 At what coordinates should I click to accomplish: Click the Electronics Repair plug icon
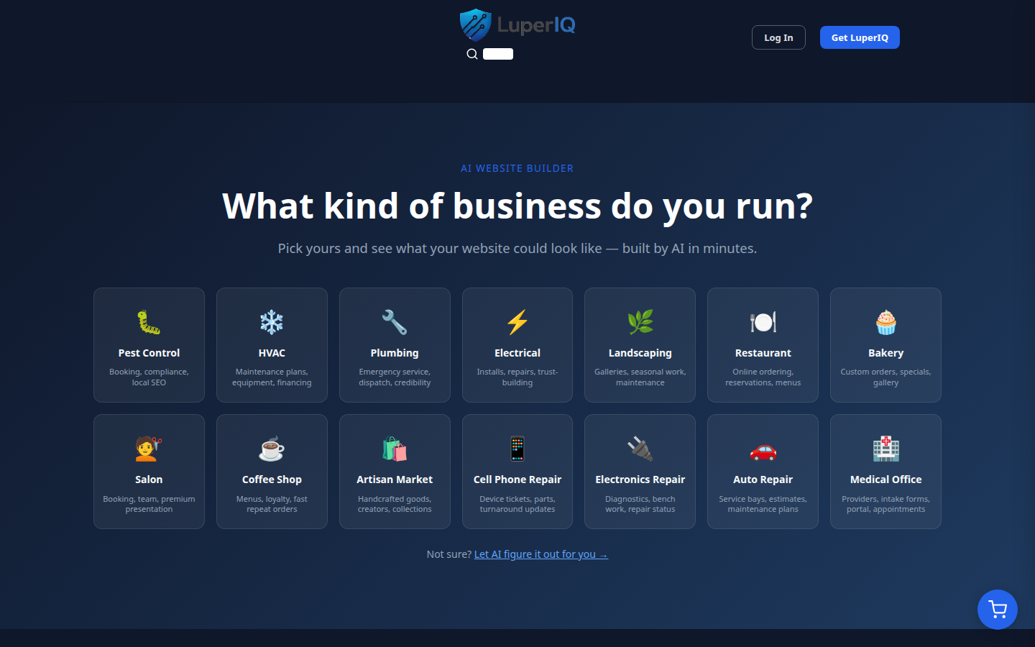[x=640, y=448]
